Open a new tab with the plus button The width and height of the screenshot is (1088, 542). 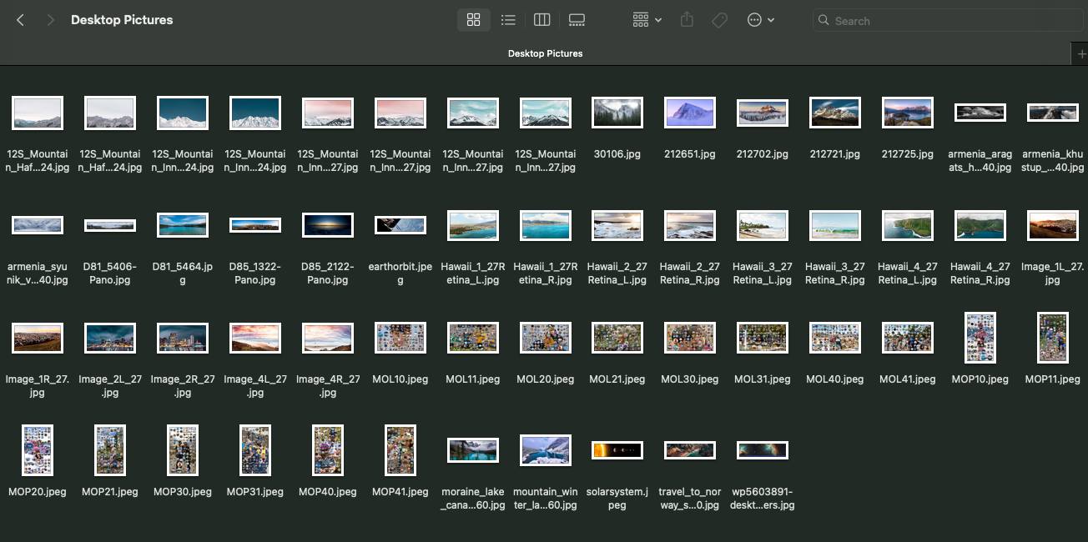click(1080, 53)
